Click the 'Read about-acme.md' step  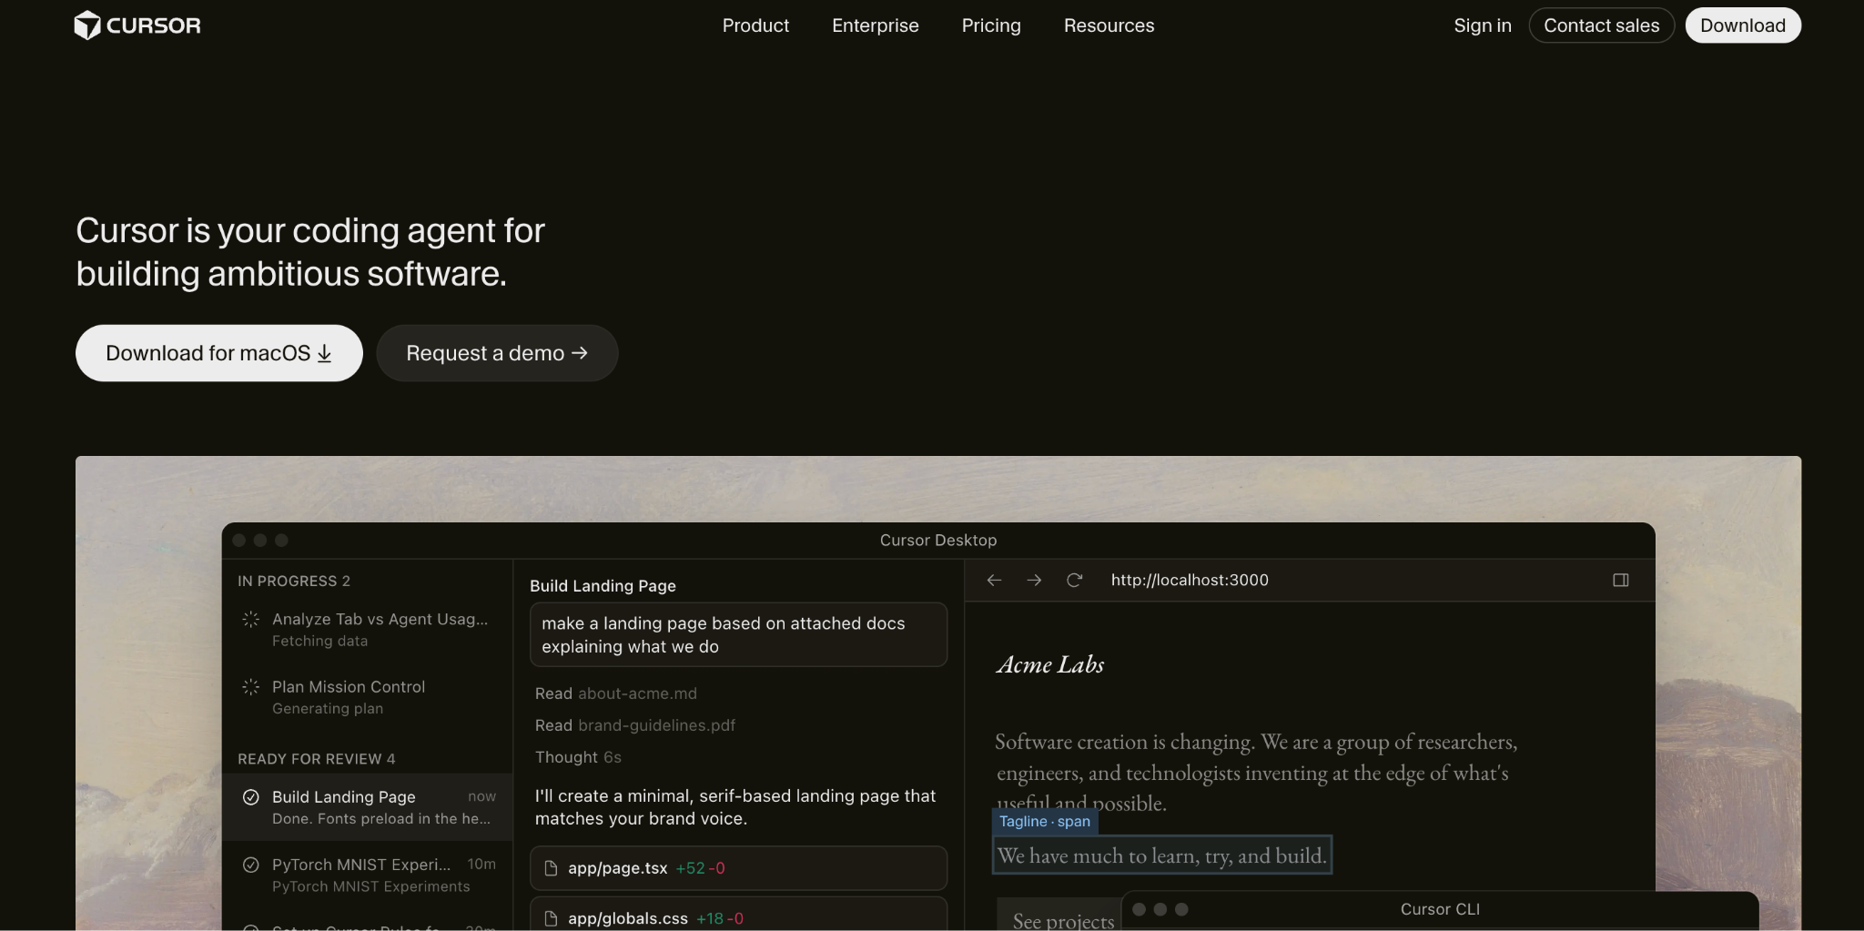[x=616, y=693]
